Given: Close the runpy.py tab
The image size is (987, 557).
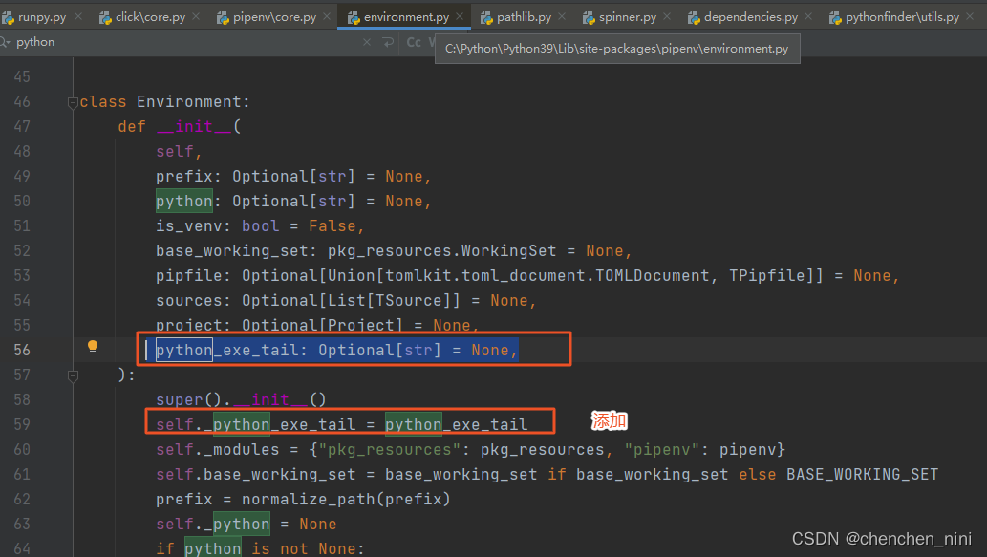Looking at the screenshot, I should (77, 16).
